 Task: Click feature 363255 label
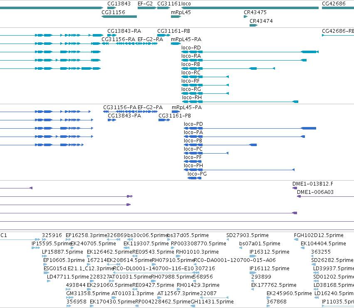[321, 252]
